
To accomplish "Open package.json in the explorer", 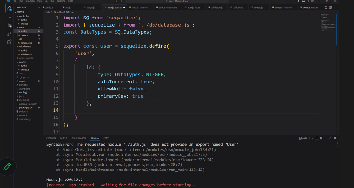I will pyautogui.click(x=26, y=108).
